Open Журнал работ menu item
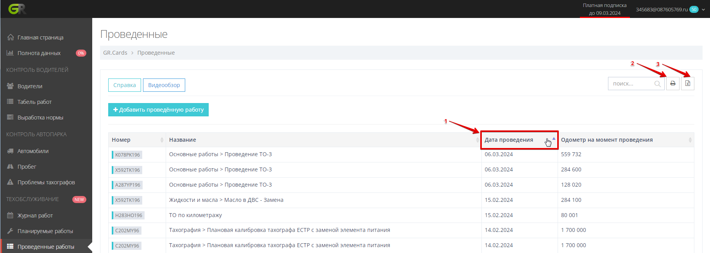Viewport: 710px width, 253px height. point(35,216)
